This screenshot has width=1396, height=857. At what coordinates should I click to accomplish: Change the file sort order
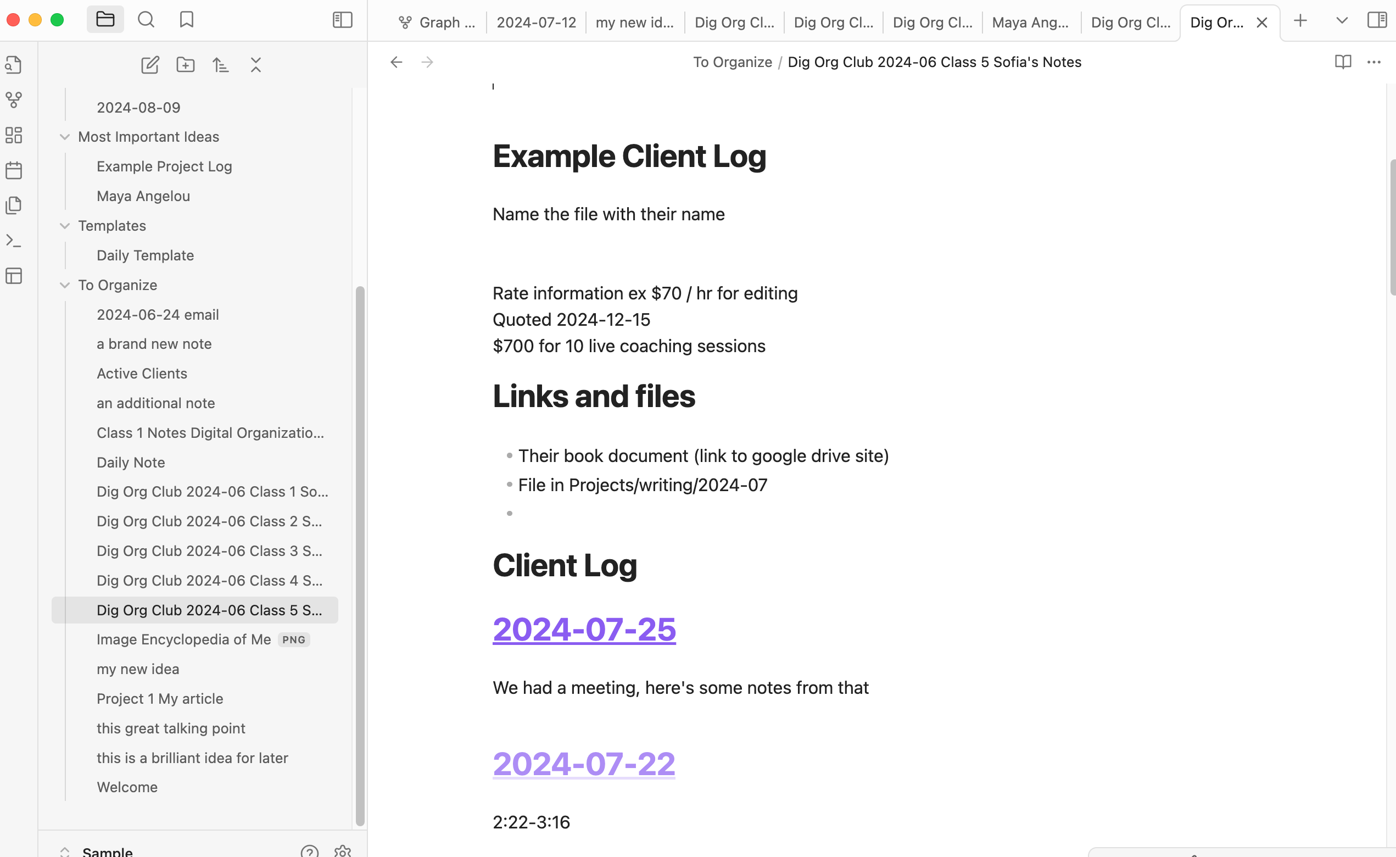point(220,65)
